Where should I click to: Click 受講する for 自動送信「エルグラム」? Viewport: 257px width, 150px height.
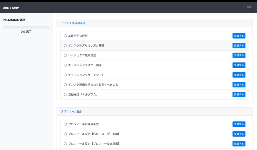(x=239, y=95)
